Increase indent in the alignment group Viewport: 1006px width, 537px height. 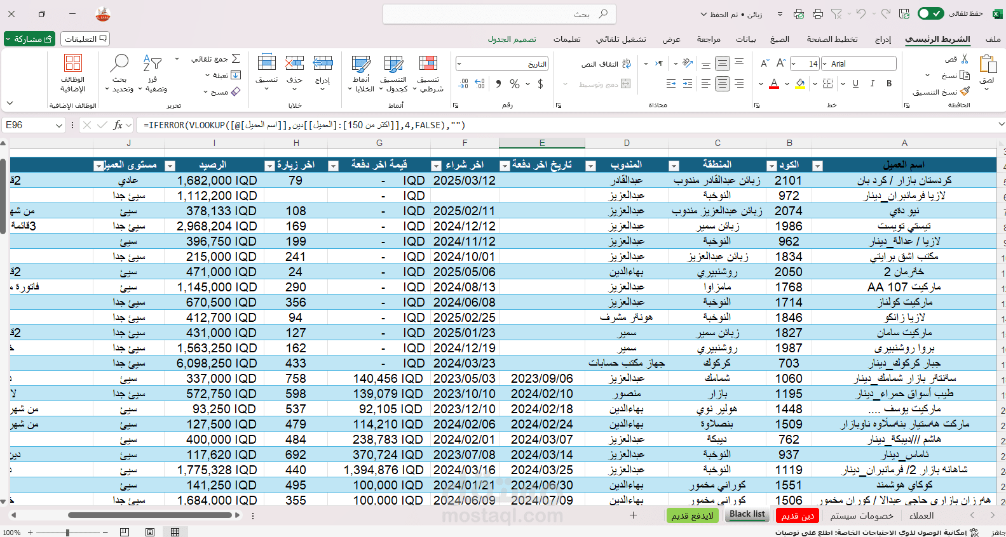pyautogui.click(x=671, y=83)
